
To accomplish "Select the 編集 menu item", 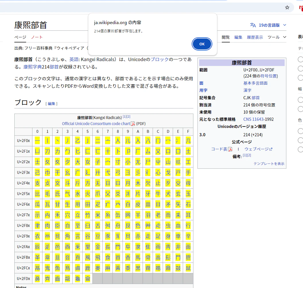I will point(238,37).
